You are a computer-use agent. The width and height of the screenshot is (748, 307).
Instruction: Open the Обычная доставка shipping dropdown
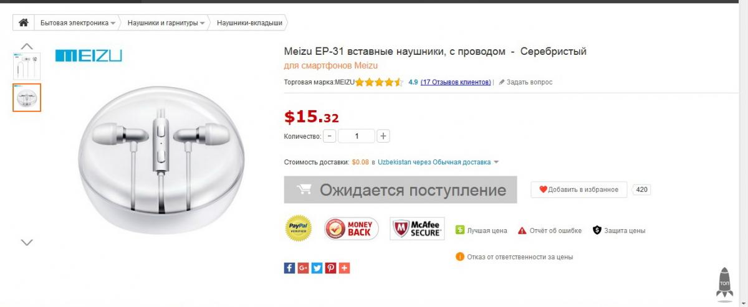coord(496,163)
